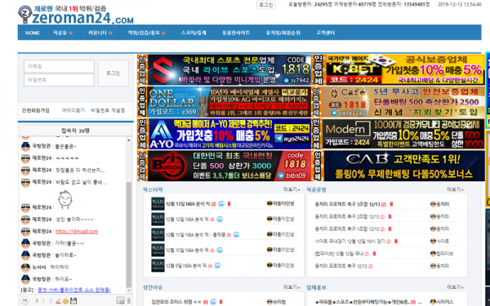
Task: Open the 1조합 12/13 soccer project post
Action: [x=346, y=228]
